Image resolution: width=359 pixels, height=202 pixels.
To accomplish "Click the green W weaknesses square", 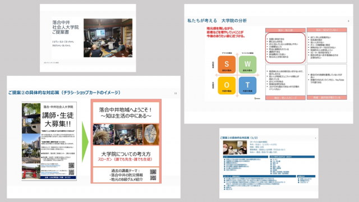I will click(247, 65).
